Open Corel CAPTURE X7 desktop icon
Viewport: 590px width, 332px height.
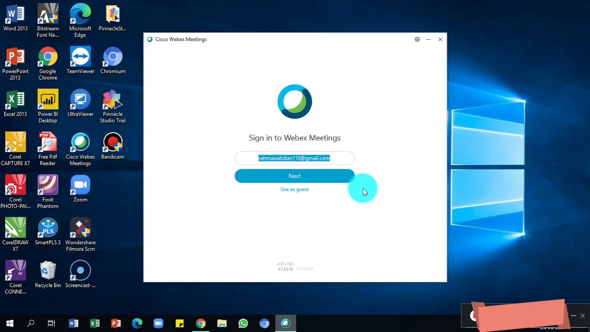pos(15,149)
